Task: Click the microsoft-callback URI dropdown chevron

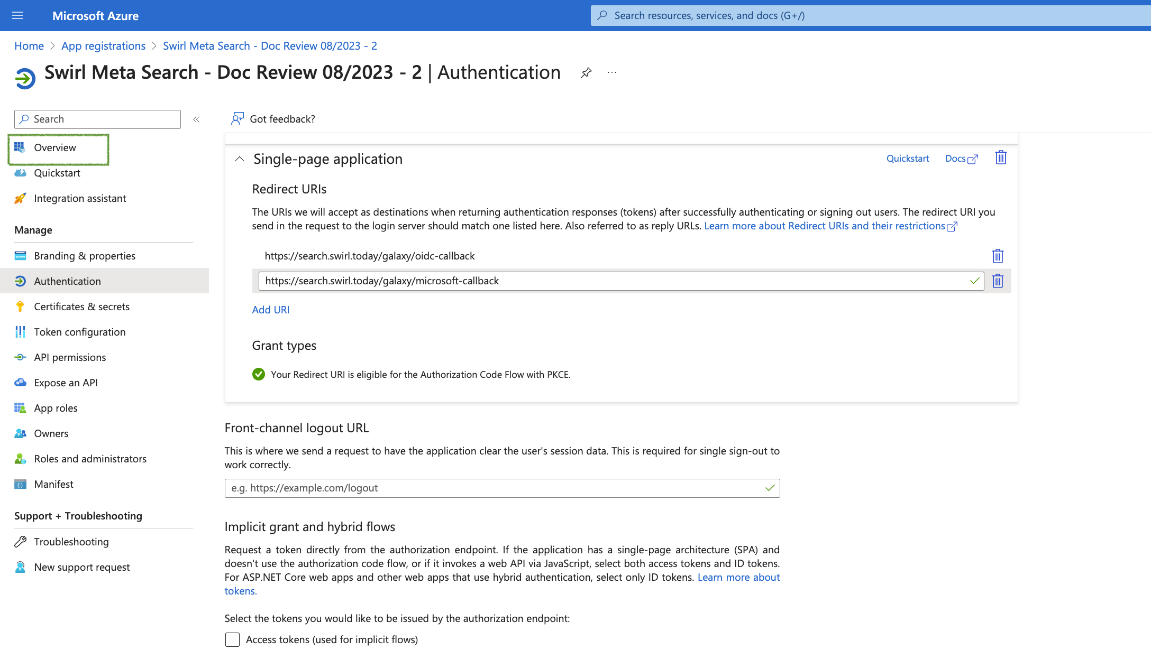Action: coord(973,281)
